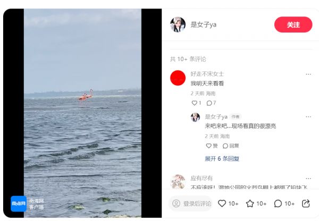The height and width of the screenshot is (221, 319).
Task: Open comments via bottom speech bubble icon
Action: click(x=278, y=203)
